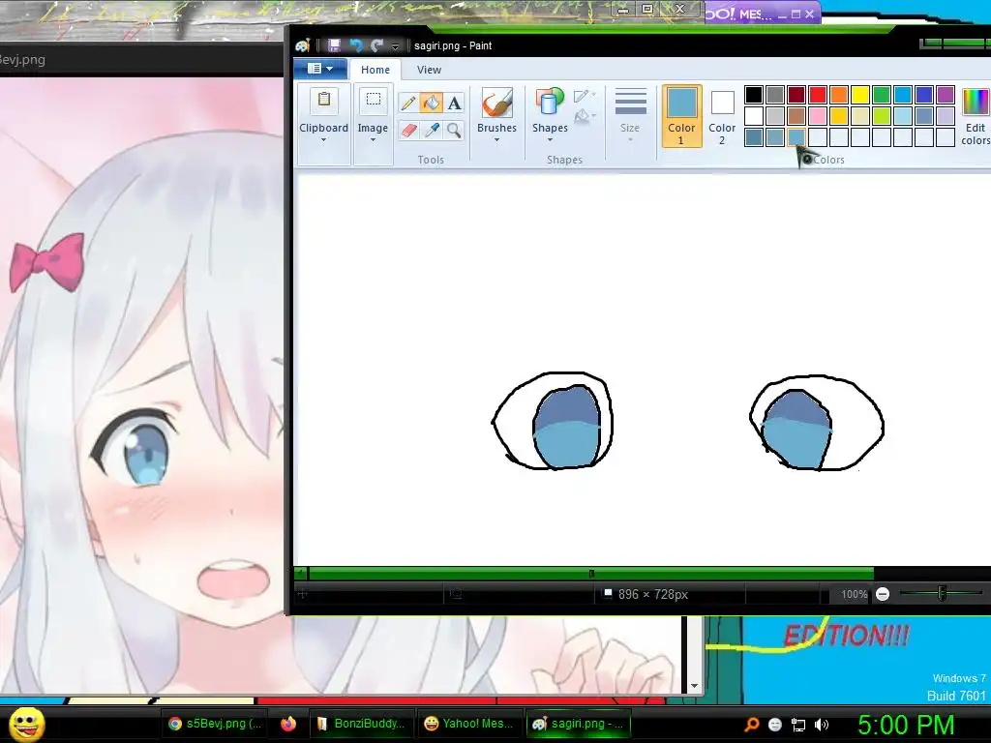Click the Clipboard paste icon

pos(323,101)
